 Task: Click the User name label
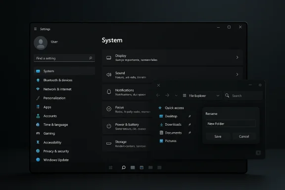pyautogui.click(x=54, y=42)
